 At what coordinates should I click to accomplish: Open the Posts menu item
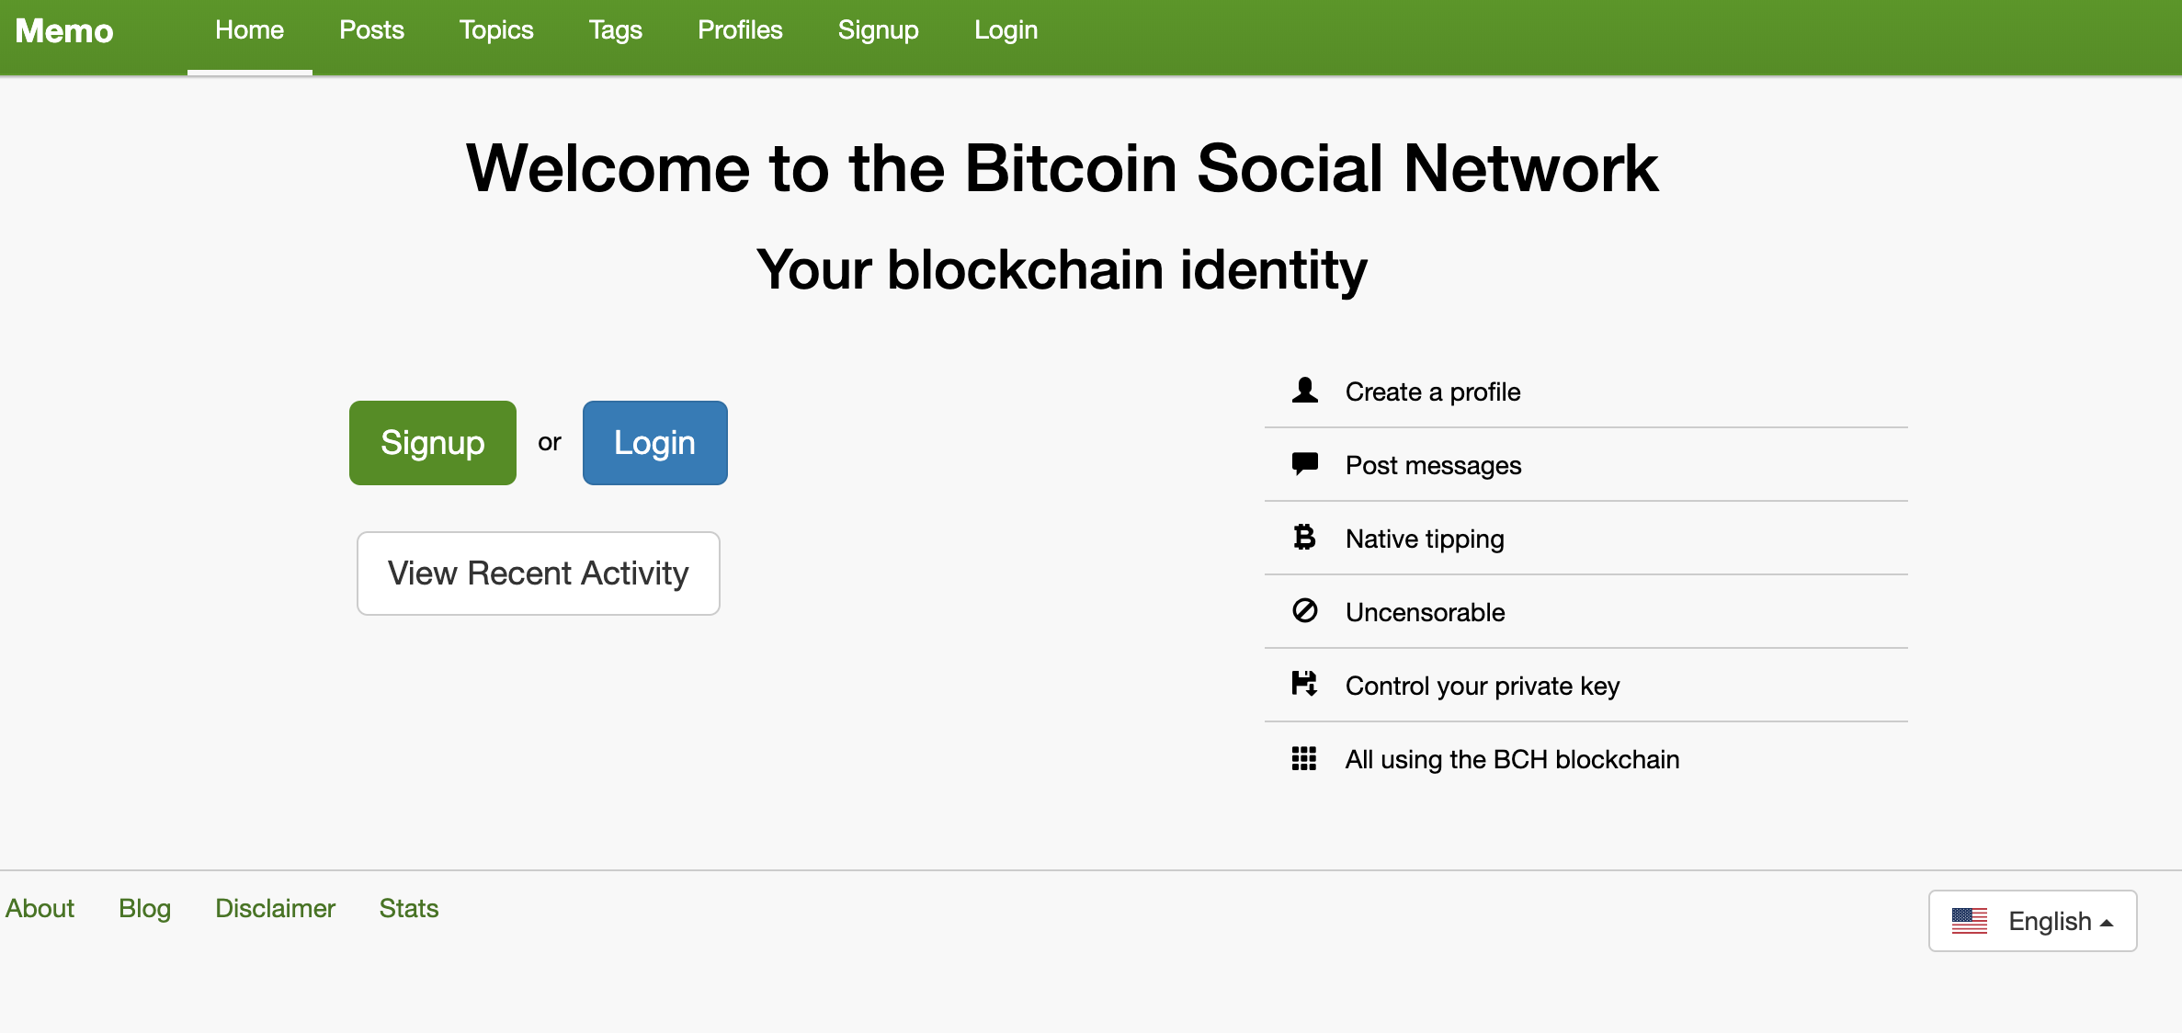coord(371,31)
